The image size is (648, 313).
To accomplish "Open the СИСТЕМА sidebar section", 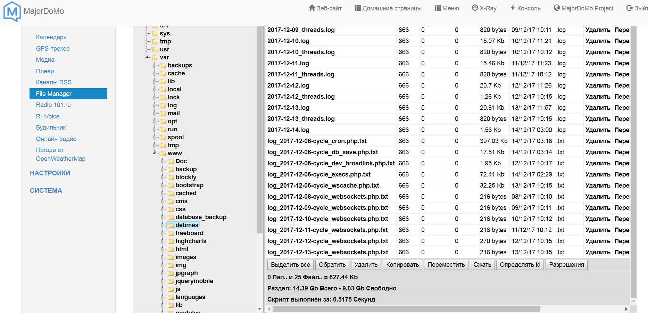I will (x=46, y=190).
